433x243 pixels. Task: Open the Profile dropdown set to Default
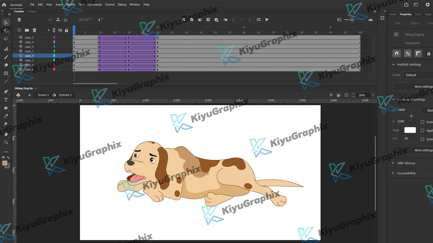(418, 75)
